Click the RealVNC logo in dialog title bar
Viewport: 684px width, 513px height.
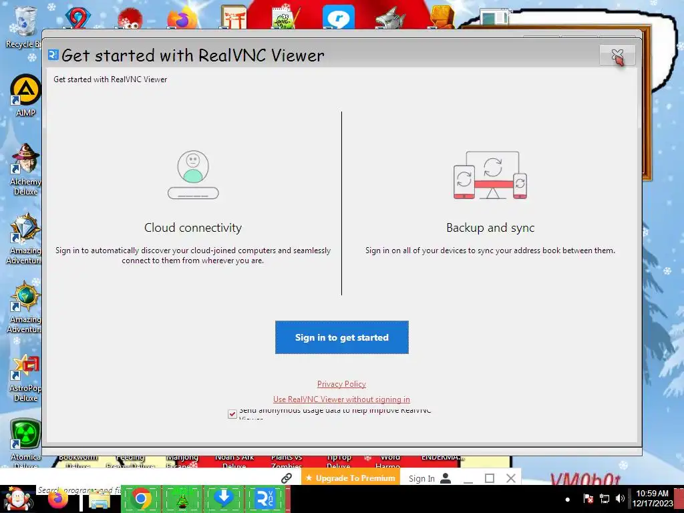(53, 55)
